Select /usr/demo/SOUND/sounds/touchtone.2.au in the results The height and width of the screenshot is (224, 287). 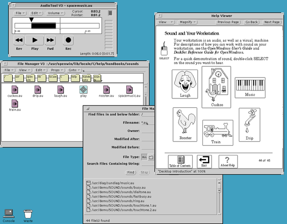[122, 210]
